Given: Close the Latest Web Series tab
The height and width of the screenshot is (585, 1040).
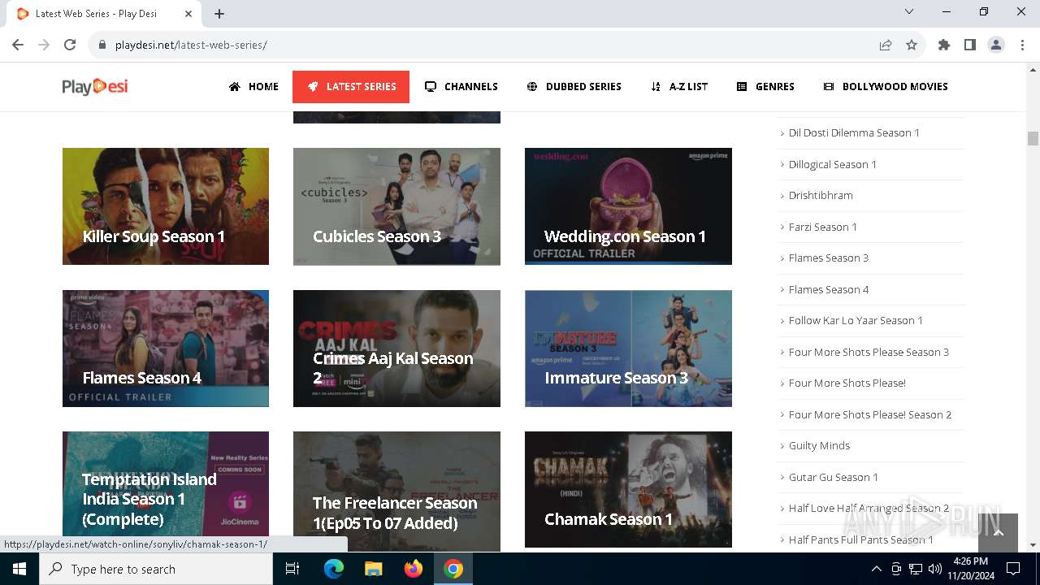Looking at the screenshot, I should (x=188, y=14).
